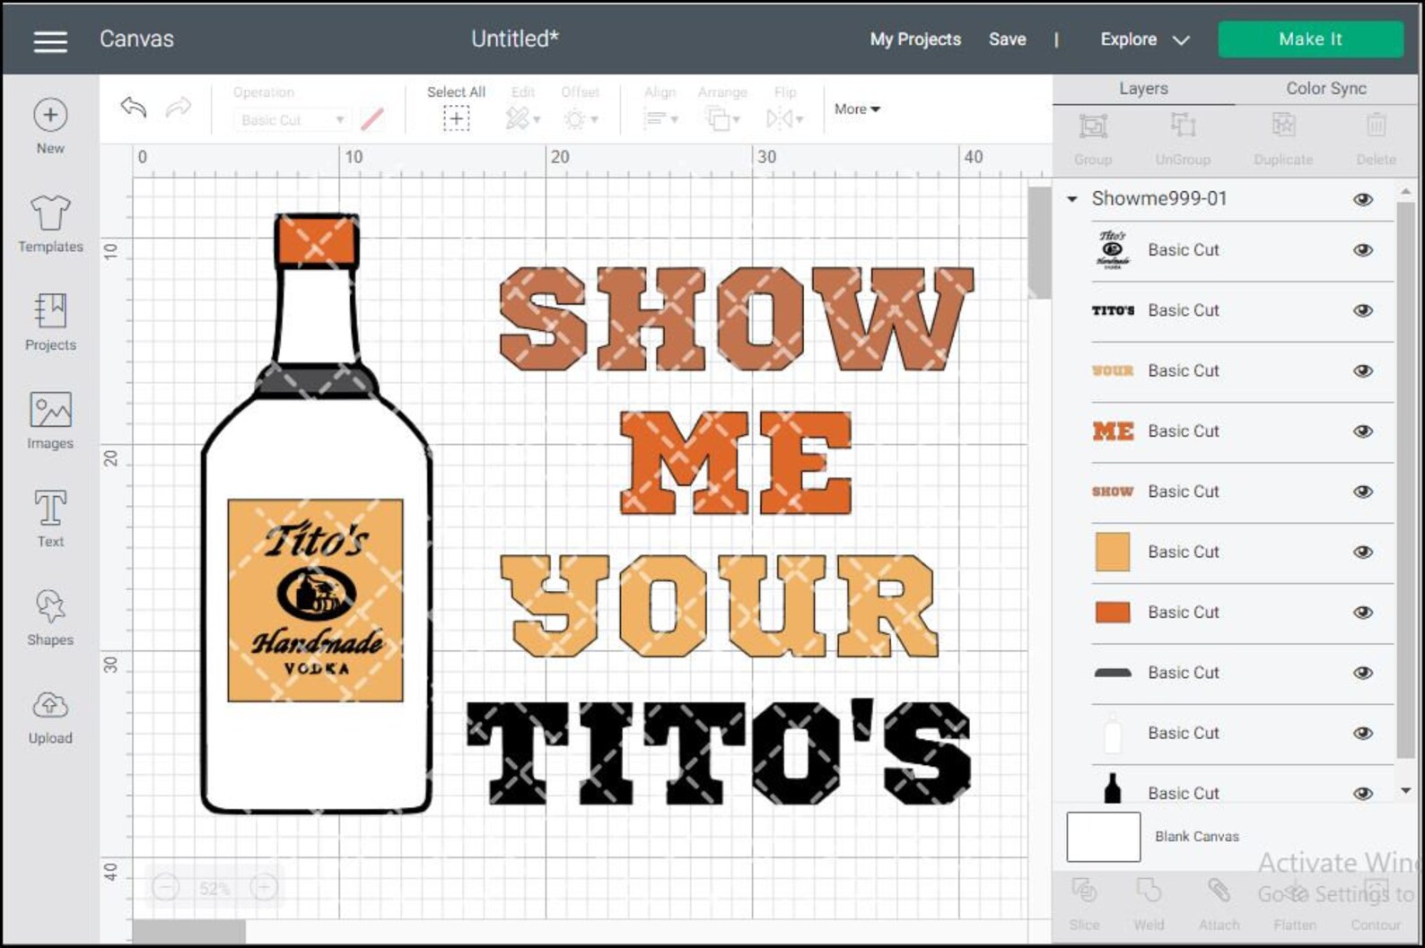Select the ME layer thumbnail
Viewport: 1425px width, 948px height.
(x=1113, y=431)
